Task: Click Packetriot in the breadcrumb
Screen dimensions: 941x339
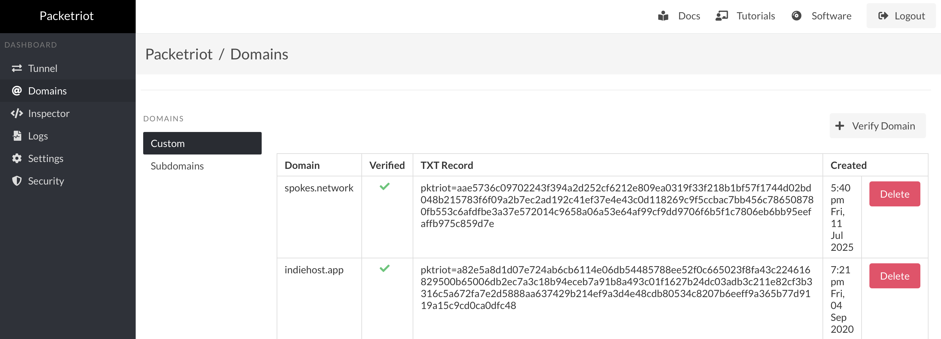Action: [x=179, y=54]
